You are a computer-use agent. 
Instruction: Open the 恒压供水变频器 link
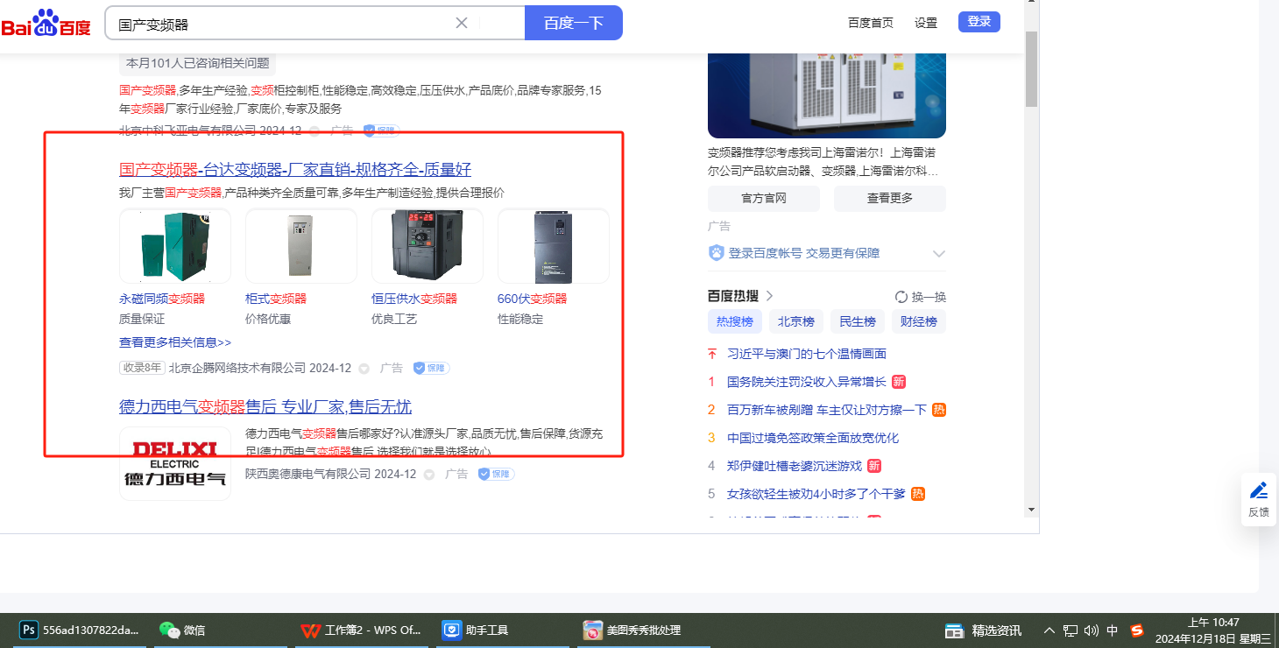click(x=414, y=299)
